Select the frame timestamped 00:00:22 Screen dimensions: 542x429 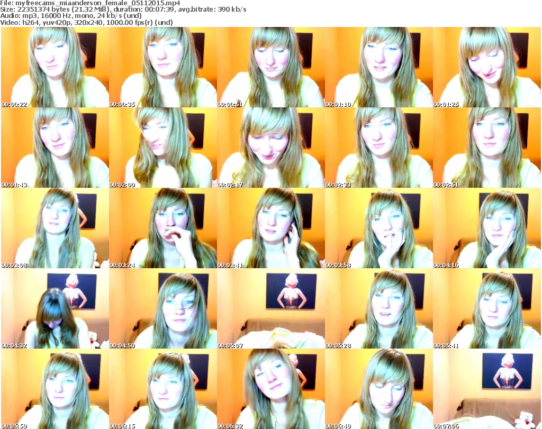tap(55, 67)
